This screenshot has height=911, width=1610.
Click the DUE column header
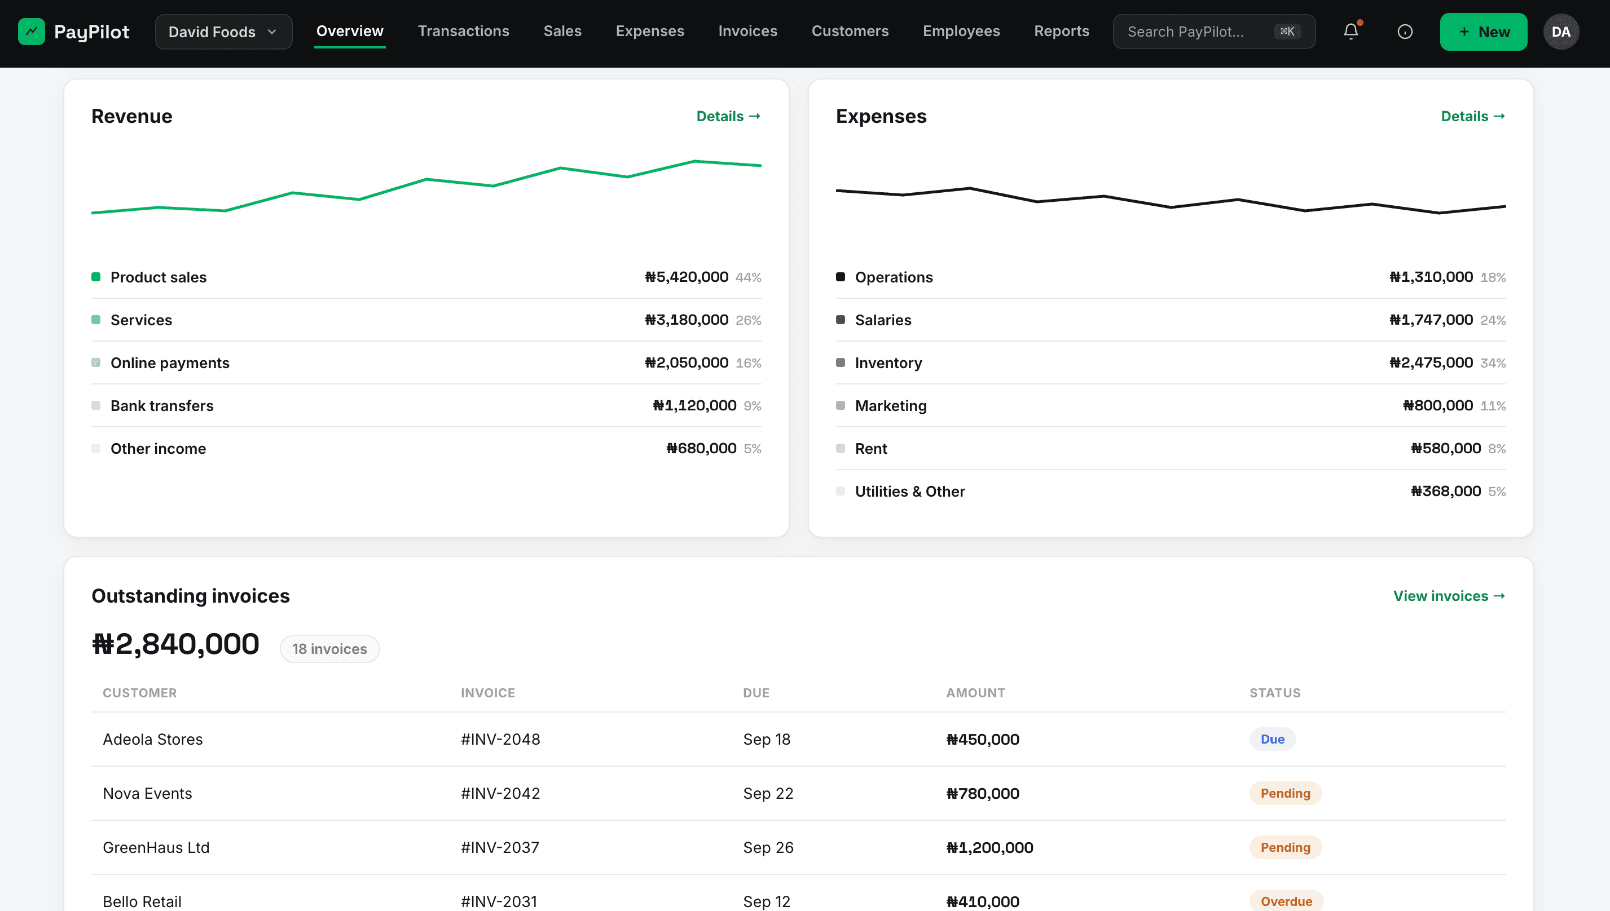pos(755,693)
